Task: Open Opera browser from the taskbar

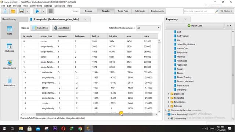Action: point(63,129)
